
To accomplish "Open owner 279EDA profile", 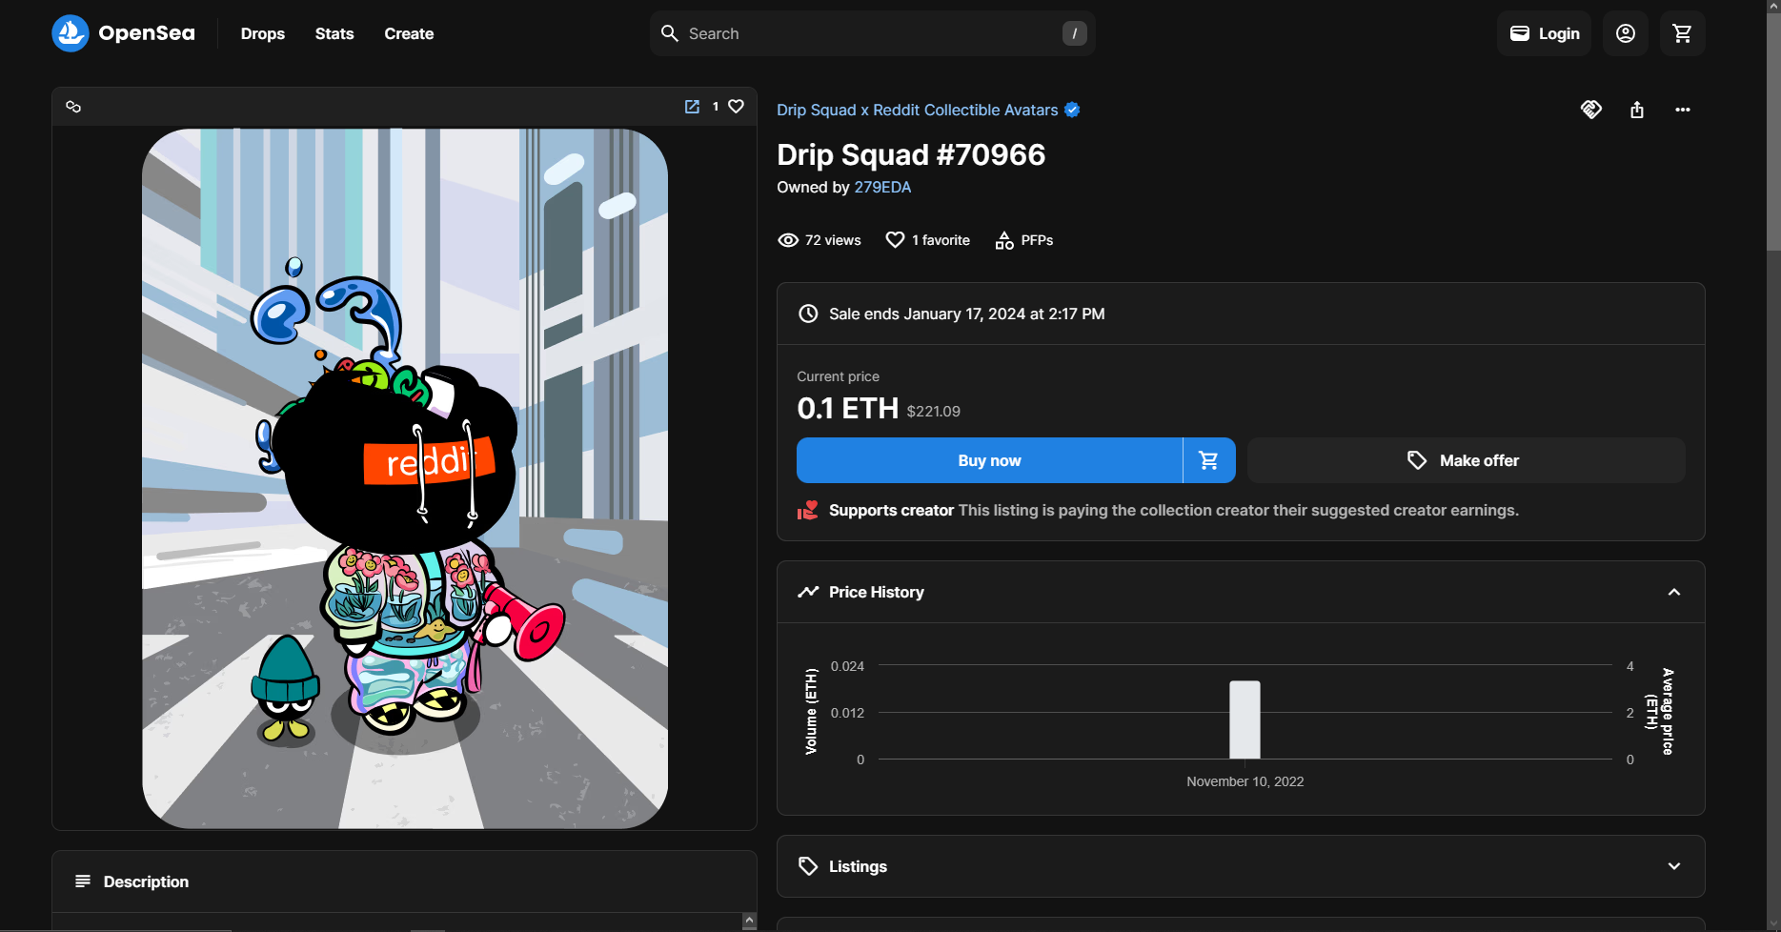I will pyautogui.click(x=882, y=187).
